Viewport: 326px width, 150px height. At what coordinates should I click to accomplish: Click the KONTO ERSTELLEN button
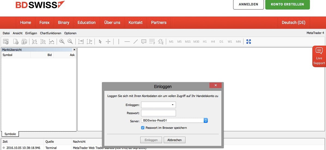(x=288, y=4)
